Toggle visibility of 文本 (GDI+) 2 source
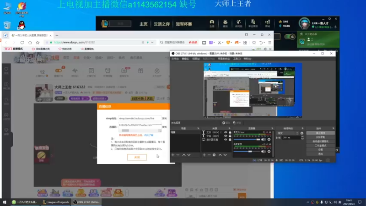Viewport: 366px width, 206px height. [226, 132]
